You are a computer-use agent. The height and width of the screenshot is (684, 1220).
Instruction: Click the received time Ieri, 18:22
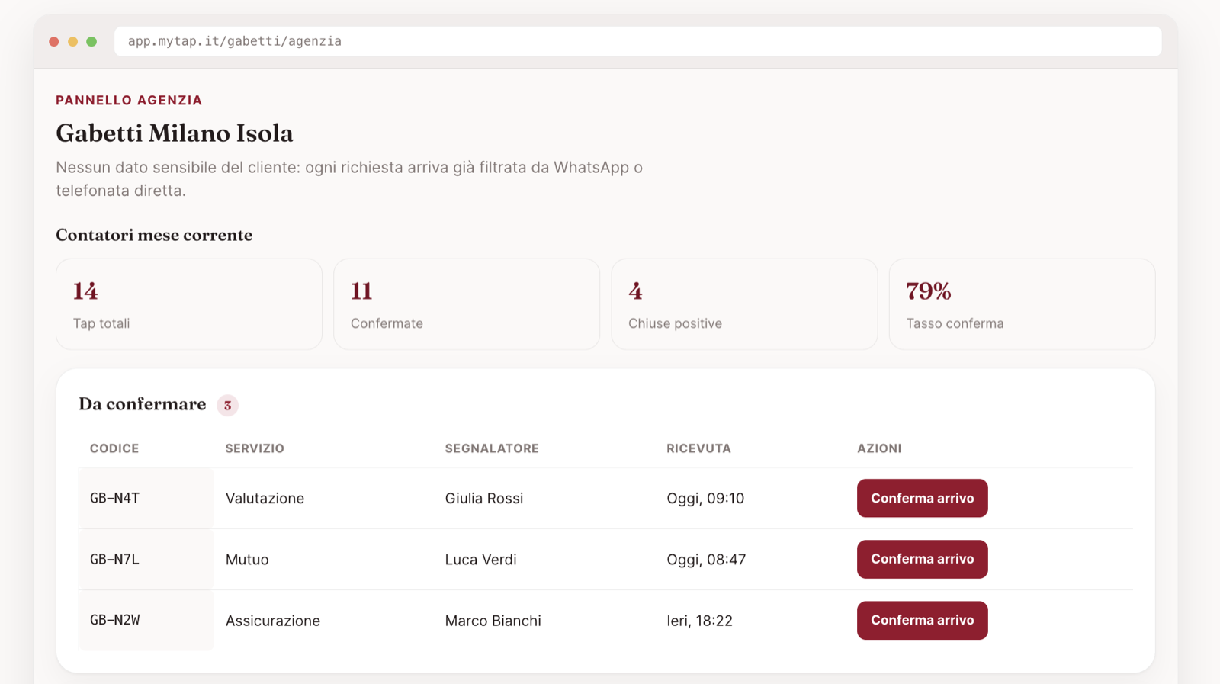699,621
